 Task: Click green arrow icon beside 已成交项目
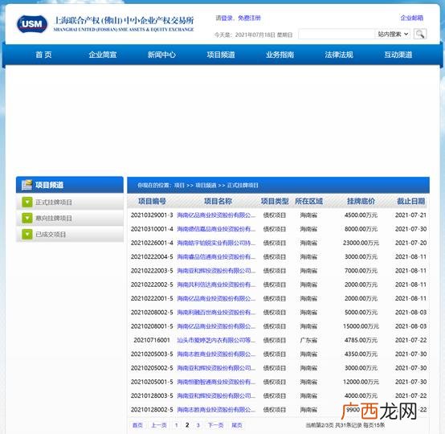coord(27,235)
